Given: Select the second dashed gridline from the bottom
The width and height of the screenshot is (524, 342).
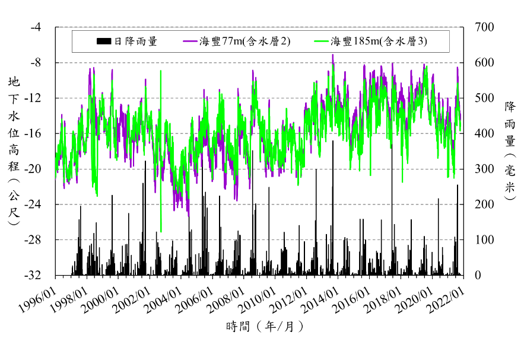Looking at the screenshot, I should pos(260,204).
